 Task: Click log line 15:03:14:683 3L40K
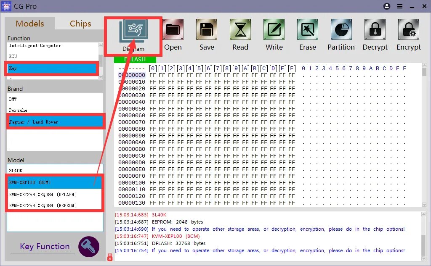(141, 215)
